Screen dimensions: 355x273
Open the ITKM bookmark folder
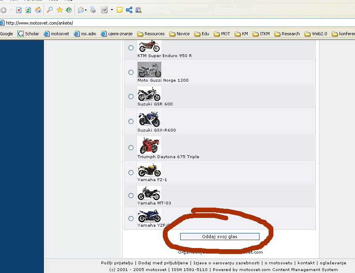tap(261, 34)
